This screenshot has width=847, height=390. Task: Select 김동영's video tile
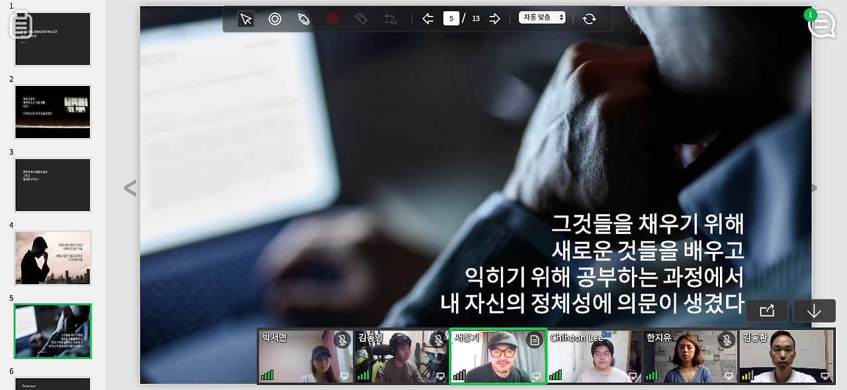[401, 356]
